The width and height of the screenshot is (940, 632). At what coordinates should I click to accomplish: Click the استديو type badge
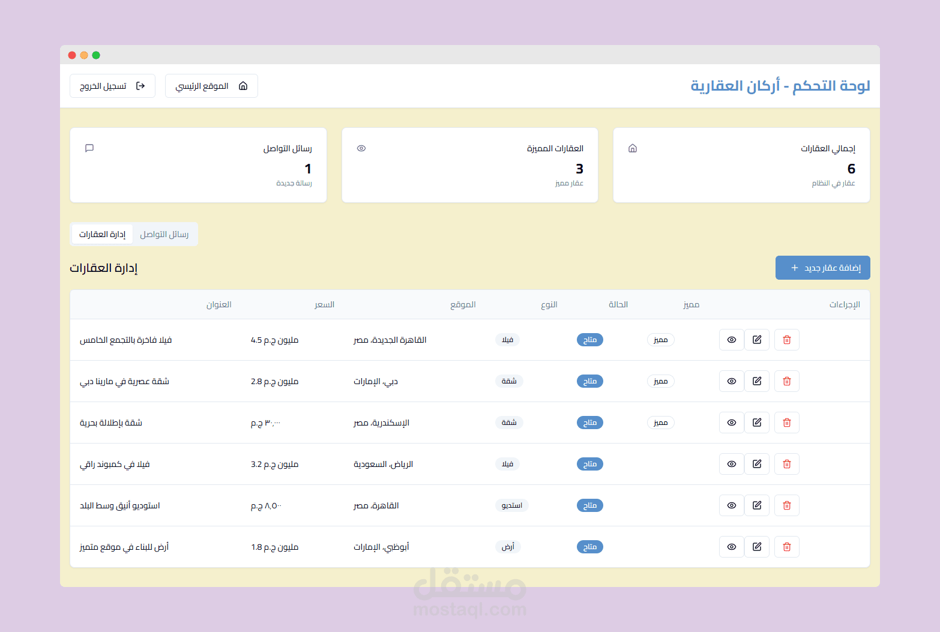tap(512, 505)
